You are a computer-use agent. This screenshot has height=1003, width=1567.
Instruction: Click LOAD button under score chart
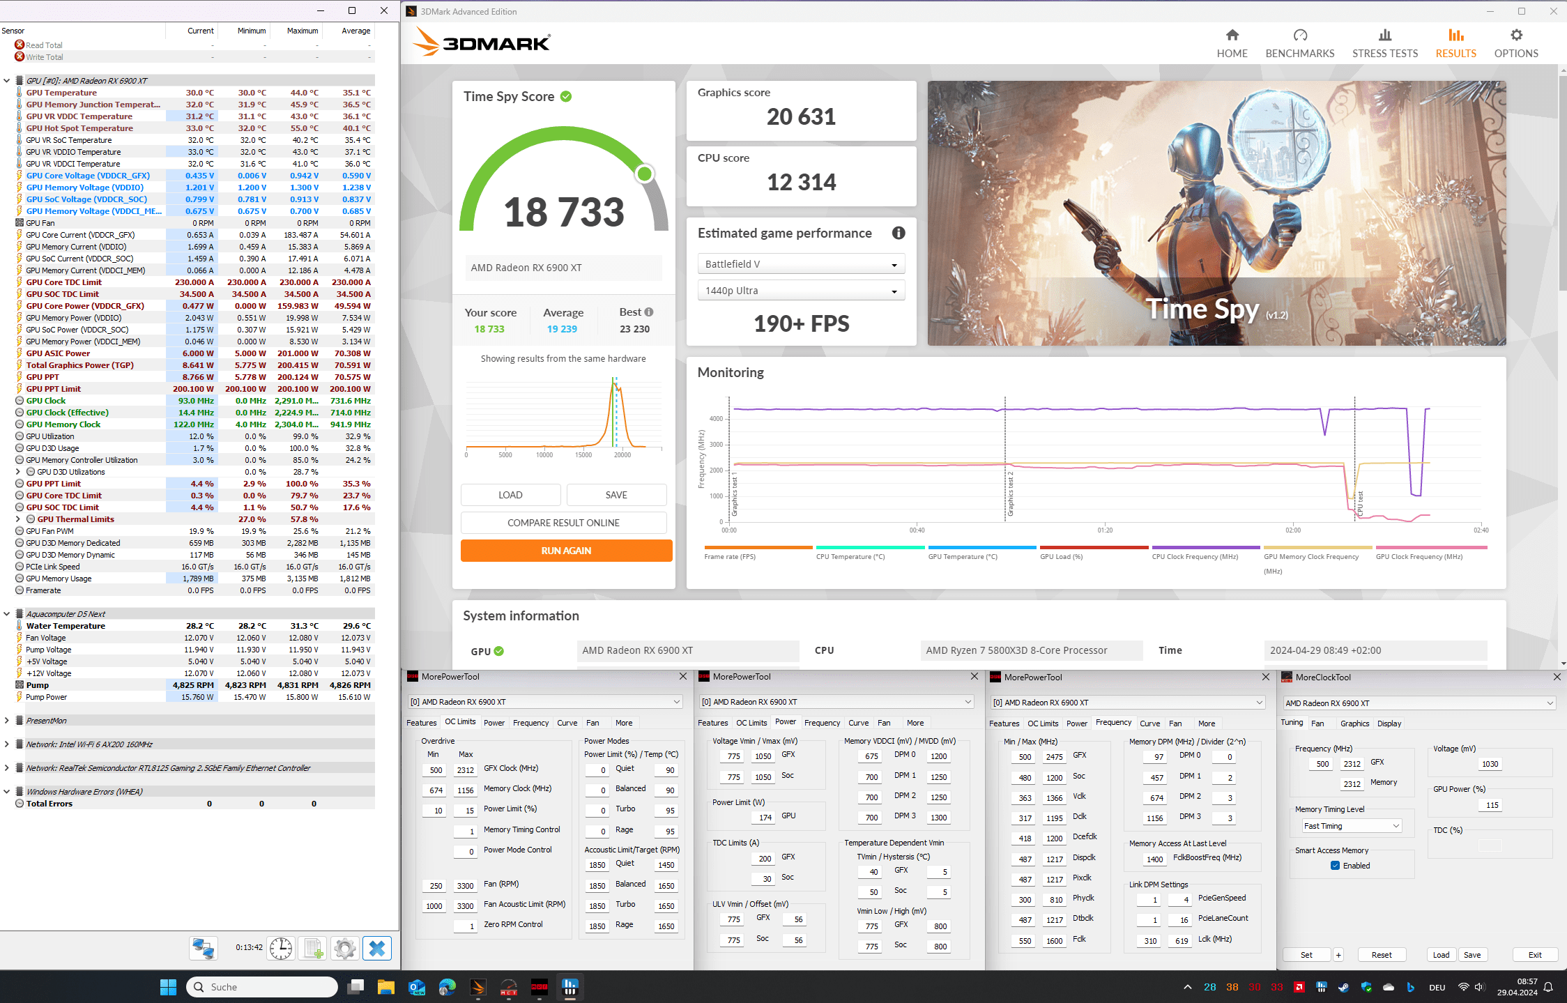click(x=510, y=495)
